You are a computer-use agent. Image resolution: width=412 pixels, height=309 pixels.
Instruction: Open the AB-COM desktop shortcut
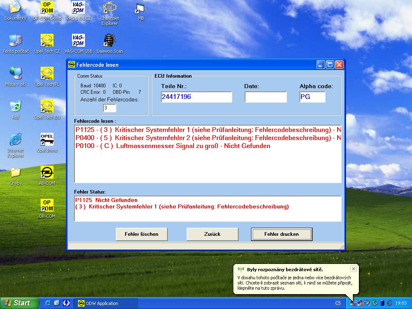tap(47, 173)
